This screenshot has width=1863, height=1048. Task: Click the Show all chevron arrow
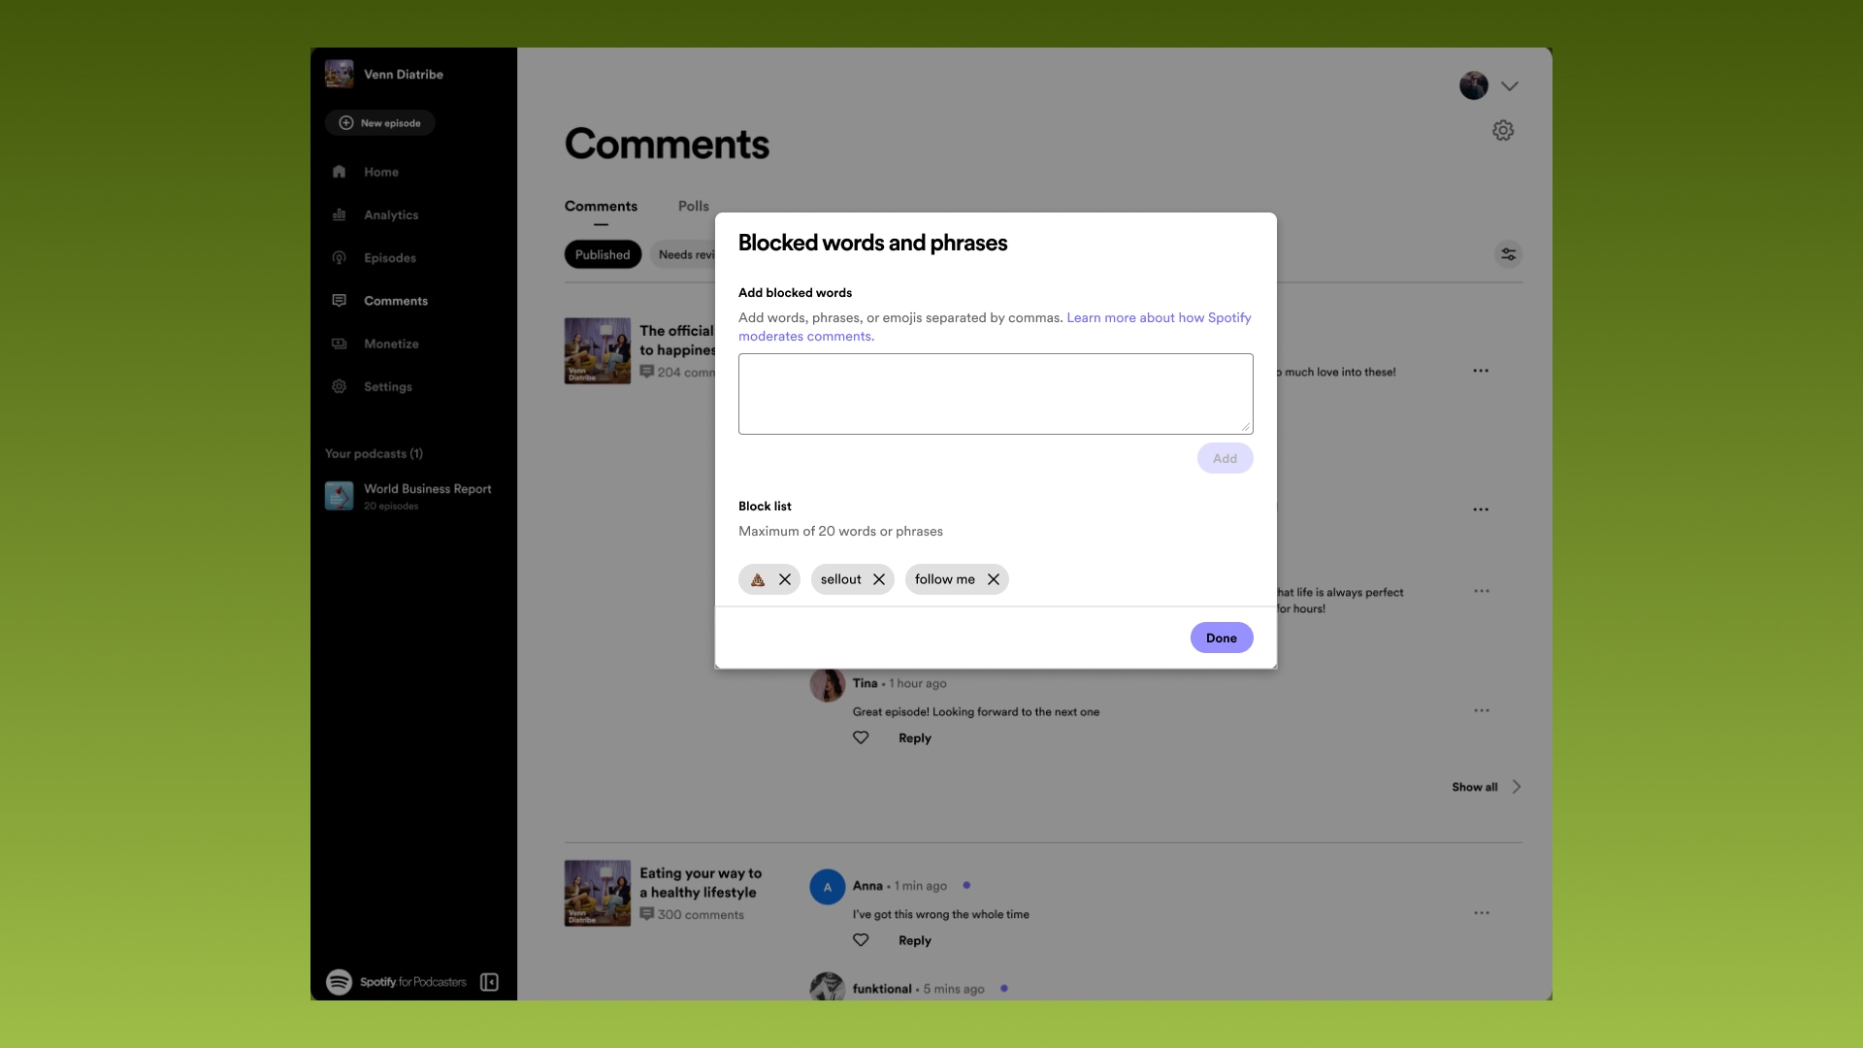point(1517,787)
